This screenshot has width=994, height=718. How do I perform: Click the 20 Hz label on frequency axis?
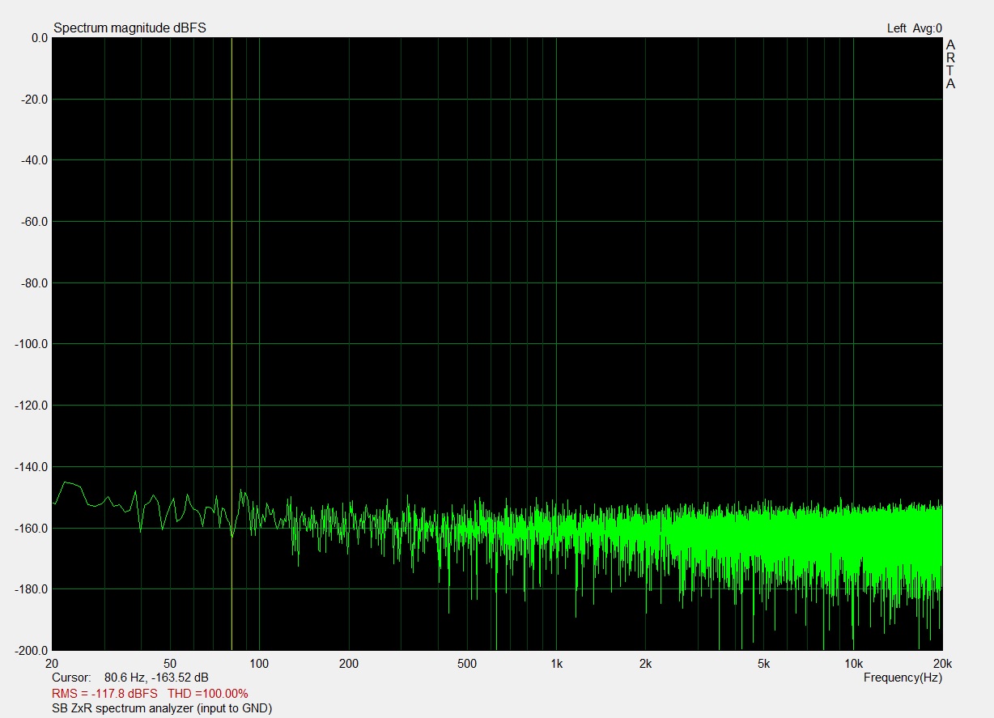coord(53,664)
